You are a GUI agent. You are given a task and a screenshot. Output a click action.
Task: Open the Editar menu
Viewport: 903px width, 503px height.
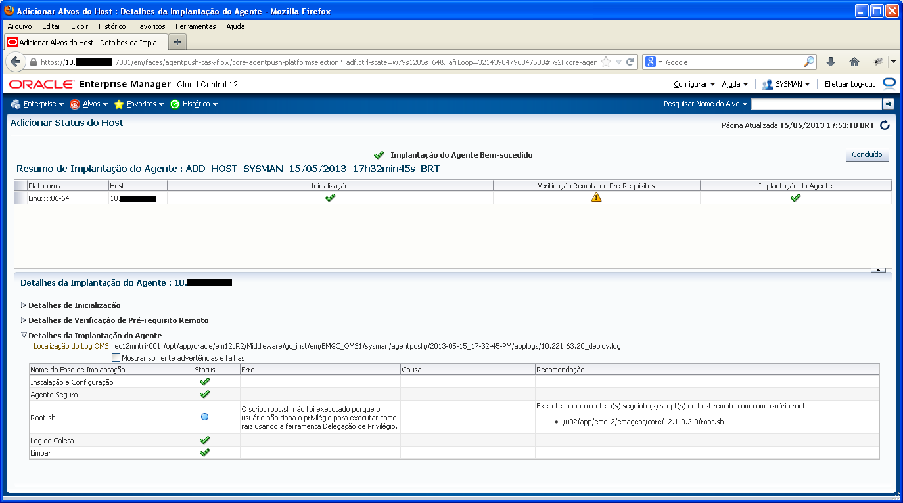[x=51, y=26]
